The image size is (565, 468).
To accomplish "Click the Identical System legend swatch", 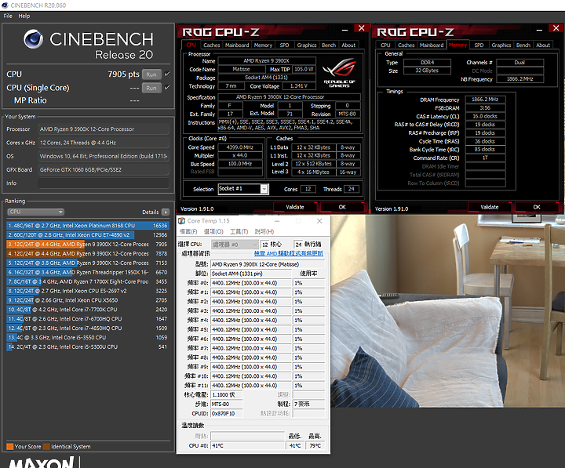I will [x=46, y=447].
